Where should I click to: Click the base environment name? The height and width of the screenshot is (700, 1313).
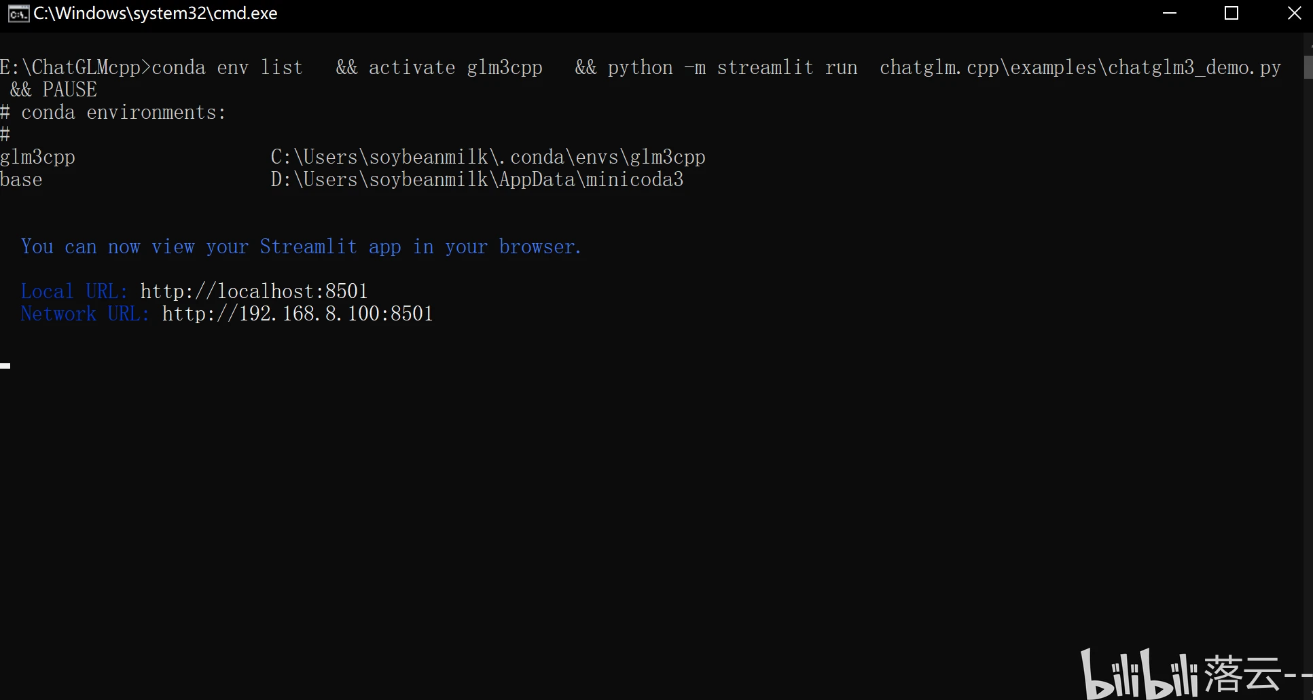21,180
